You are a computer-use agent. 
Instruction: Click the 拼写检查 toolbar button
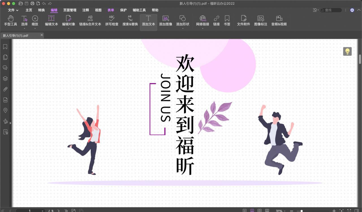click(x=111, y=21)
